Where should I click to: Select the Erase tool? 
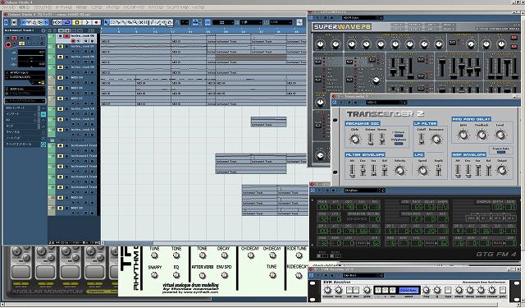tap(130, 22)
